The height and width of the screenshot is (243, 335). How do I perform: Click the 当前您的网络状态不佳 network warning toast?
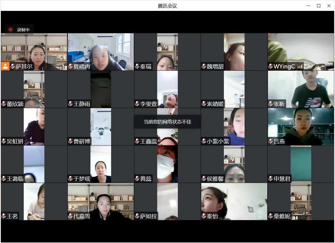167,122
